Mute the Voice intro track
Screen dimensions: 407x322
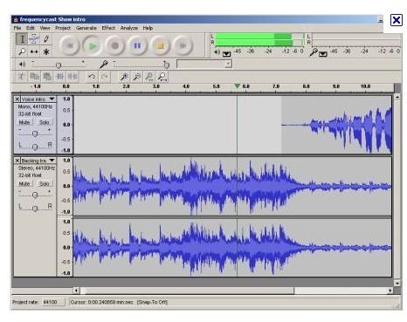pos(24,122)
